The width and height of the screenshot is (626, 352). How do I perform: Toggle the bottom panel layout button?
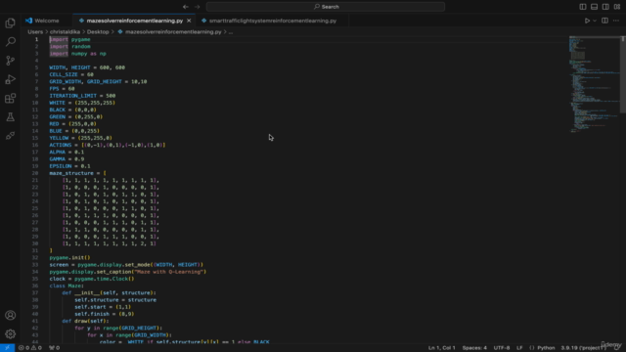(594, 7)
